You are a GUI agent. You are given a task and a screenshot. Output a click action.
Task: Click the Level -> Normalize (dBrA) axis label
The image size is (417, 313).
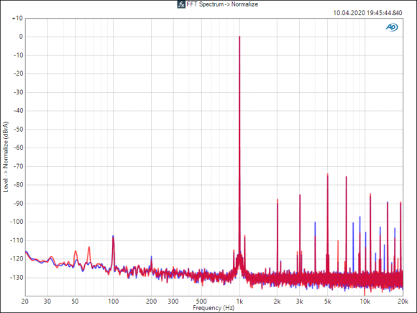point(6,157)
